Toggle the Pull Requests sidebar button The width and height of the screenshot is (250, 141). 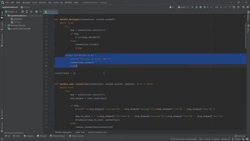2,40
